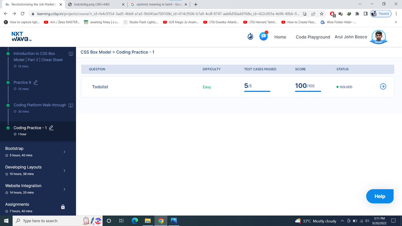Open Introduction to CSS Box Model Cheat Sheet
The height and width of the screenshot is (226, 402).
[x=38, y=57]
